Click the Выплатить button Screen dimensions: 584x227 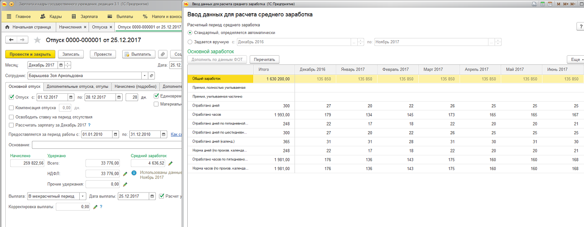[139, 54]
